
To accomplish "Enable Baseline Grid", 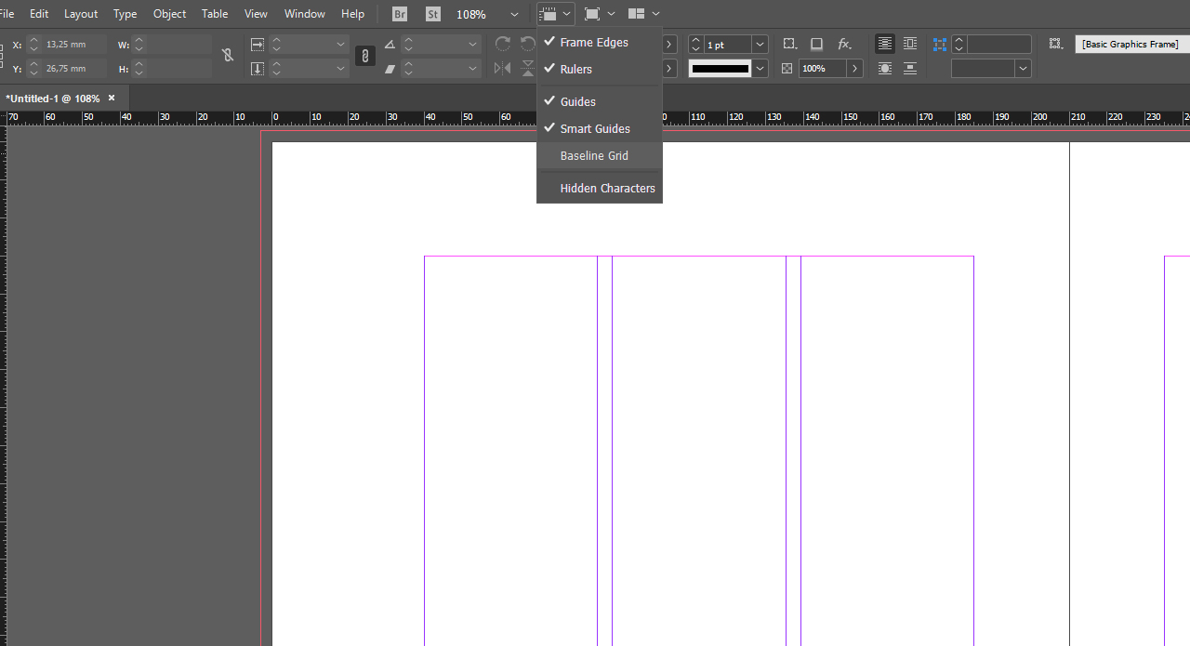I will pyautogui.click(x=594, y=155).
